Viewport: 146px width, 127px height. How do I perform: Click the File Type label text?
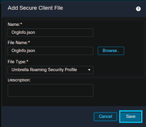coord(18,62)
